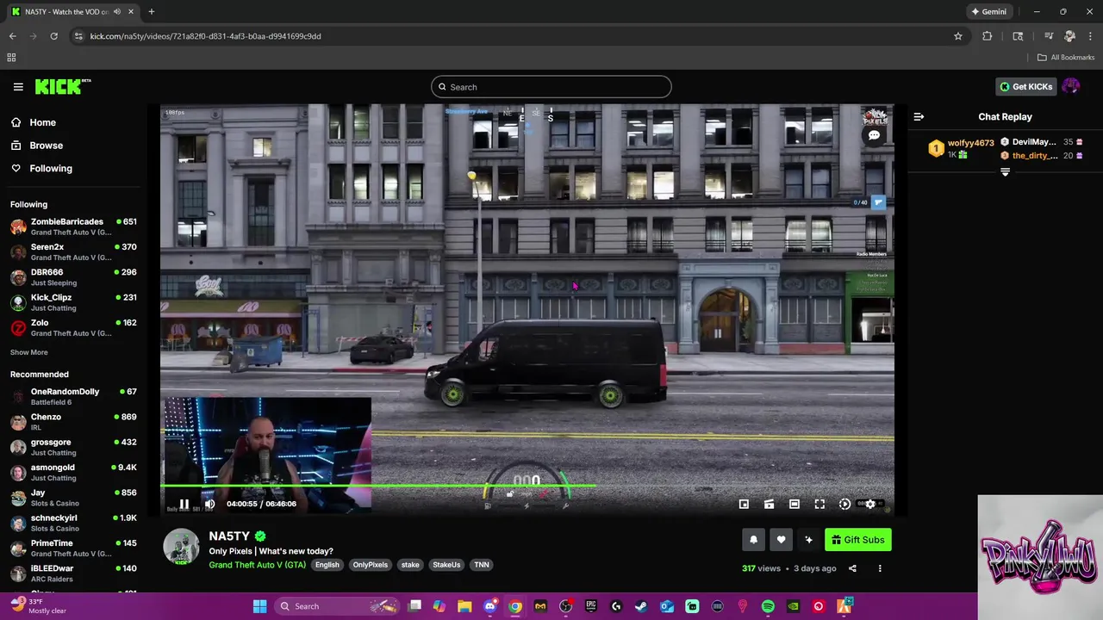Open the user profile avatar menu
Viewport: 1103px width, 620px height.
click(1071, 86)
